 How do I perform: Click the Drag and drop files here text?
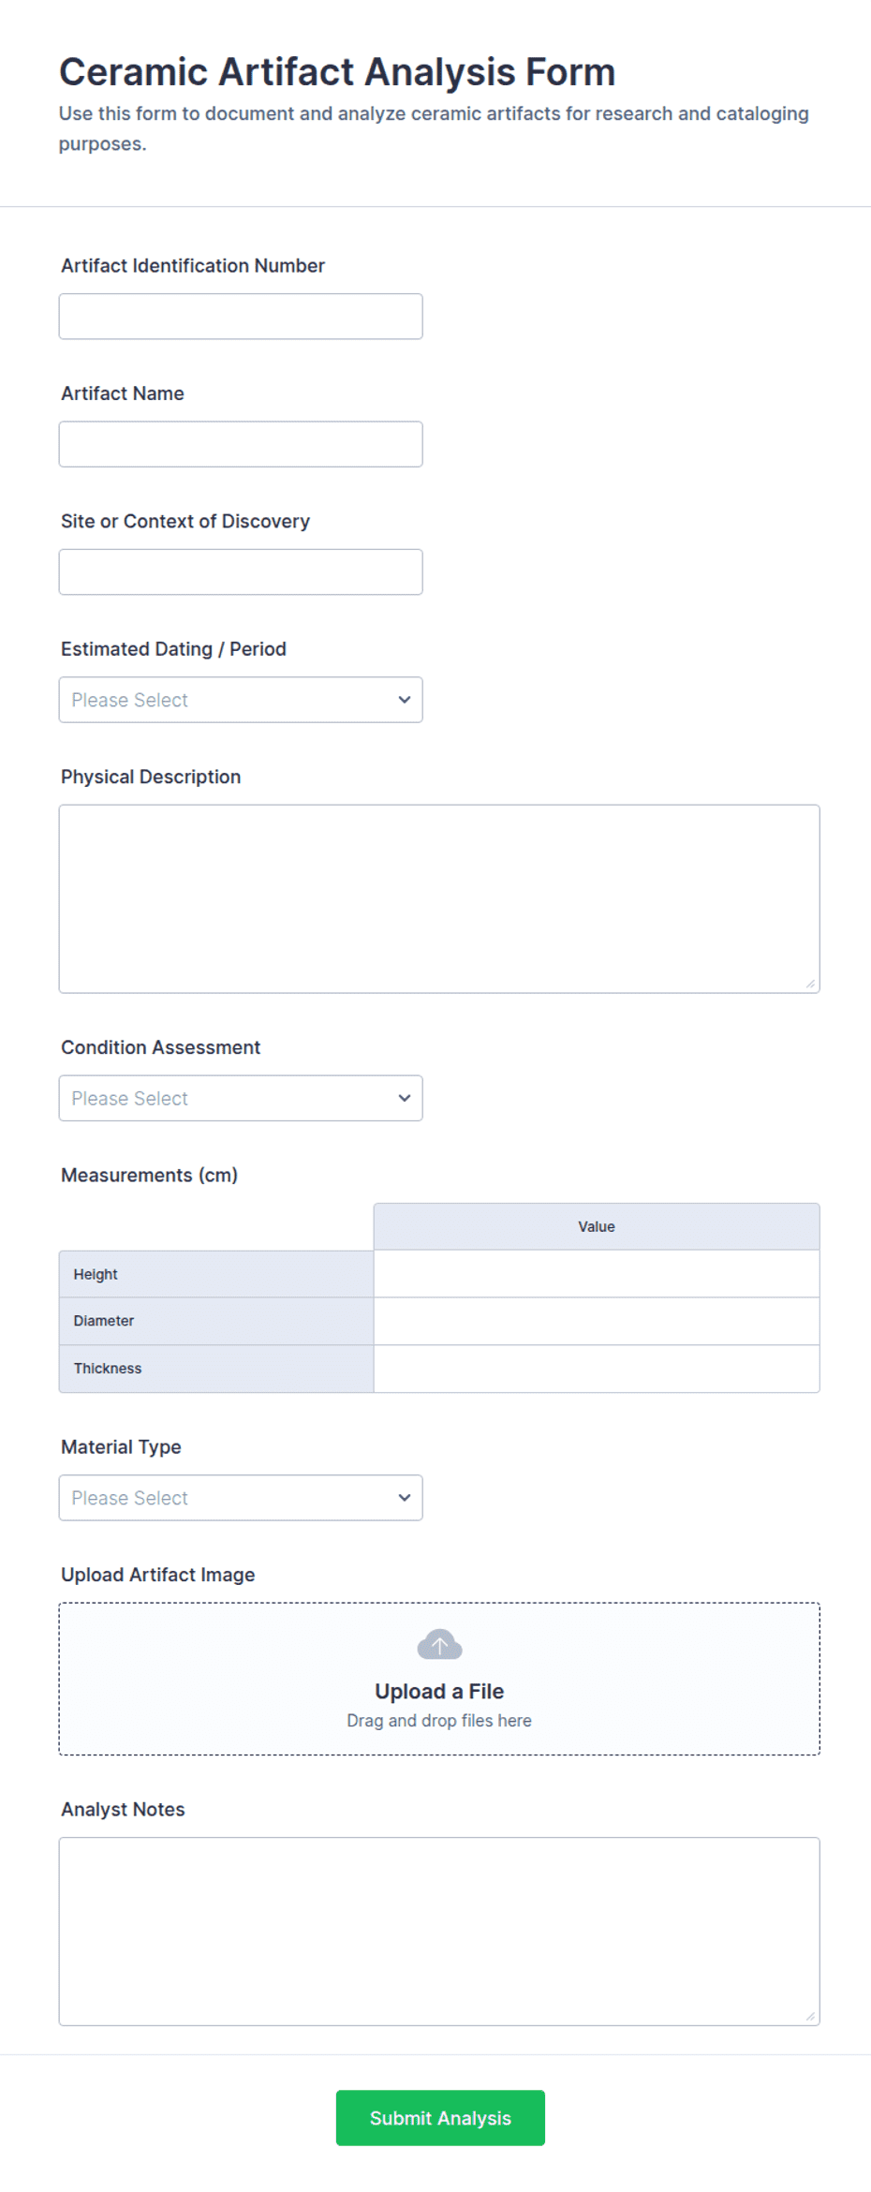(x=439, y=1720)
